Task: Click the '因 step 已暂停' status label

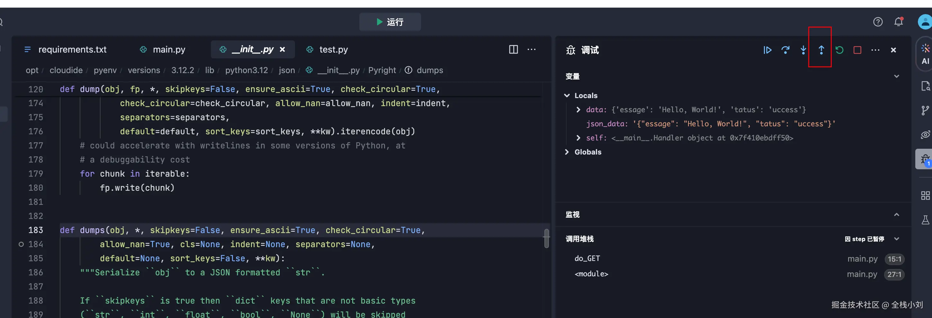Action: coord(864,239)
